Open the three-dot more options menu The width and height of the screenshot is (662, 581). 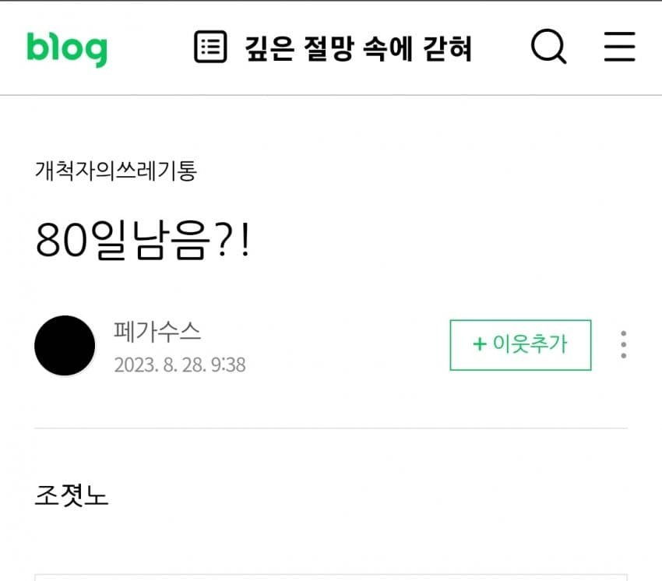624,345
